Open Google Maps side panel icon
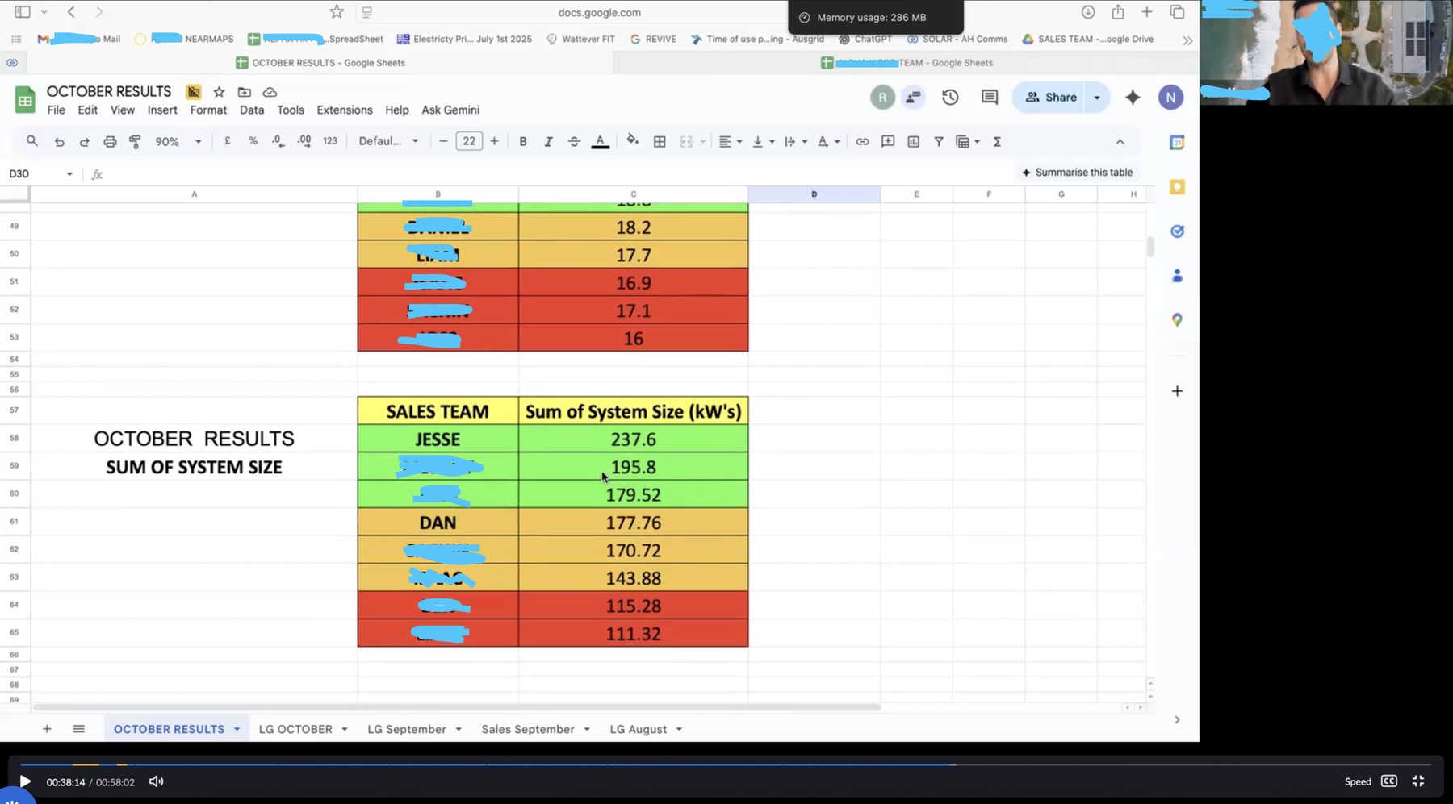 (1177, 320)
